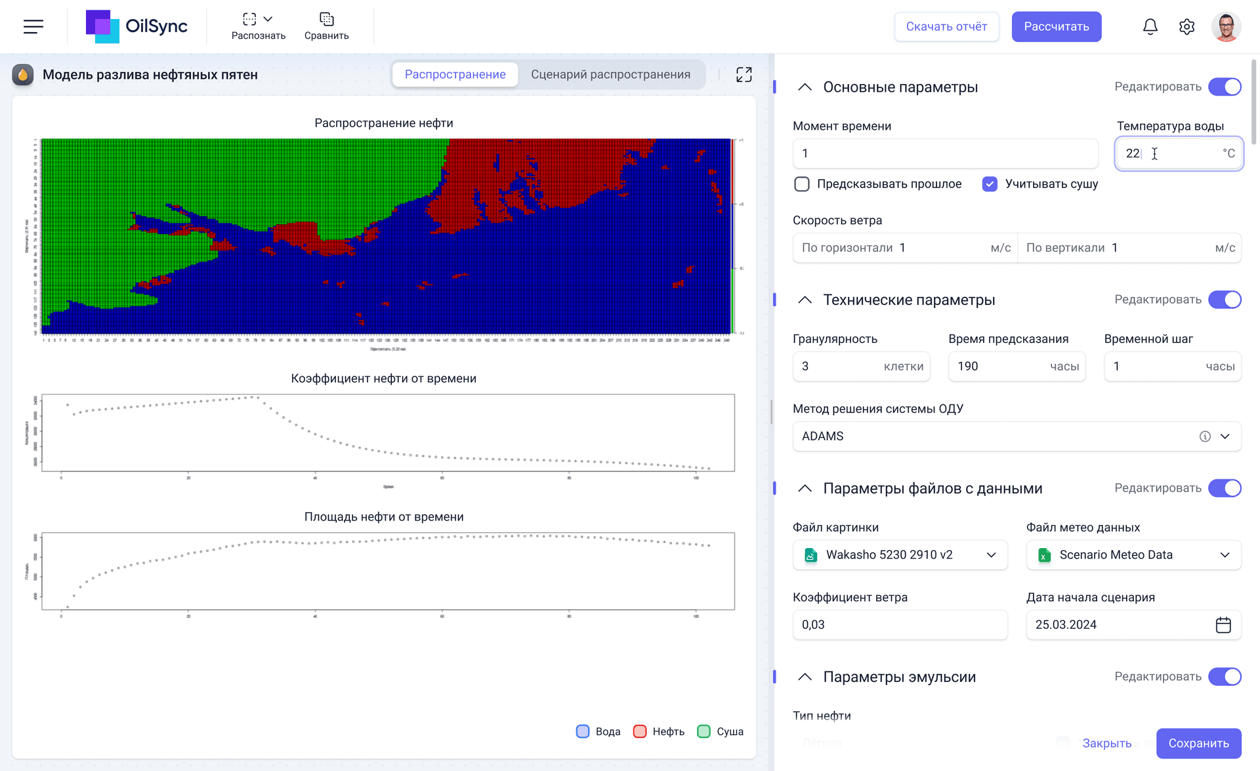Open the notifications bell
Viewport: 1260px width, 771px height.
point(1150,26)
